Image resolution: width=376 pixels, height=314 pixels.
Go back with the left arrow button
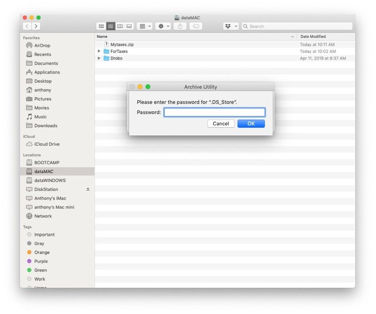[x=27, y=26]
